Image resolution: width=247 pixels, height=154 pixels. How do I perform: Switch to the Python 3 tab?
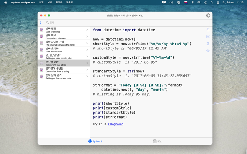(x=95, y=141)
